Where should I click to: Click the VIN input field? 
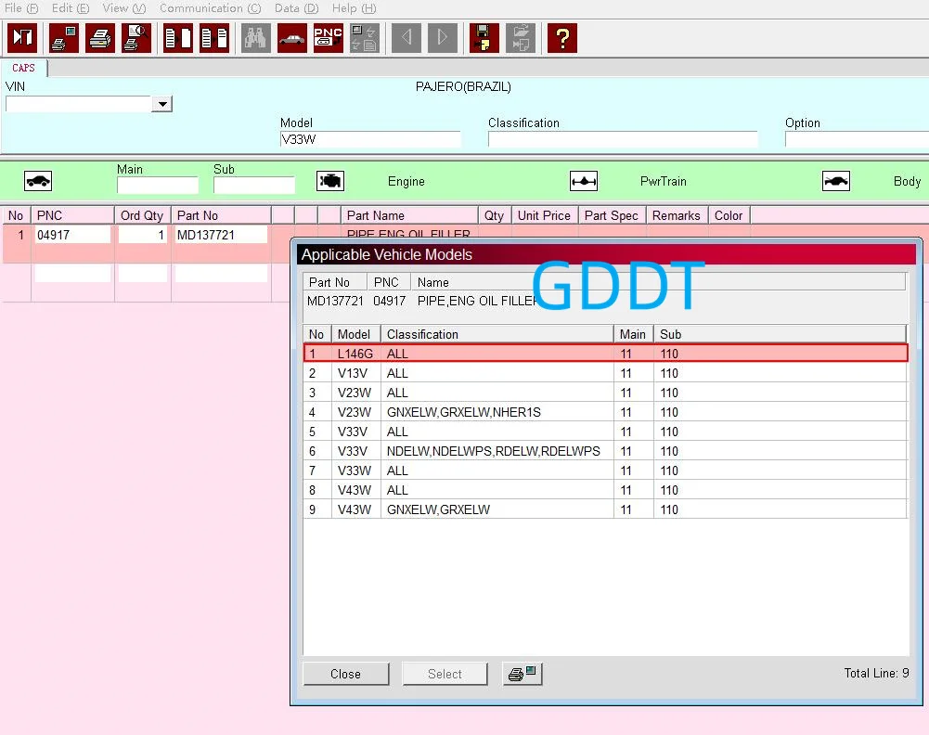tap(79, 104)
